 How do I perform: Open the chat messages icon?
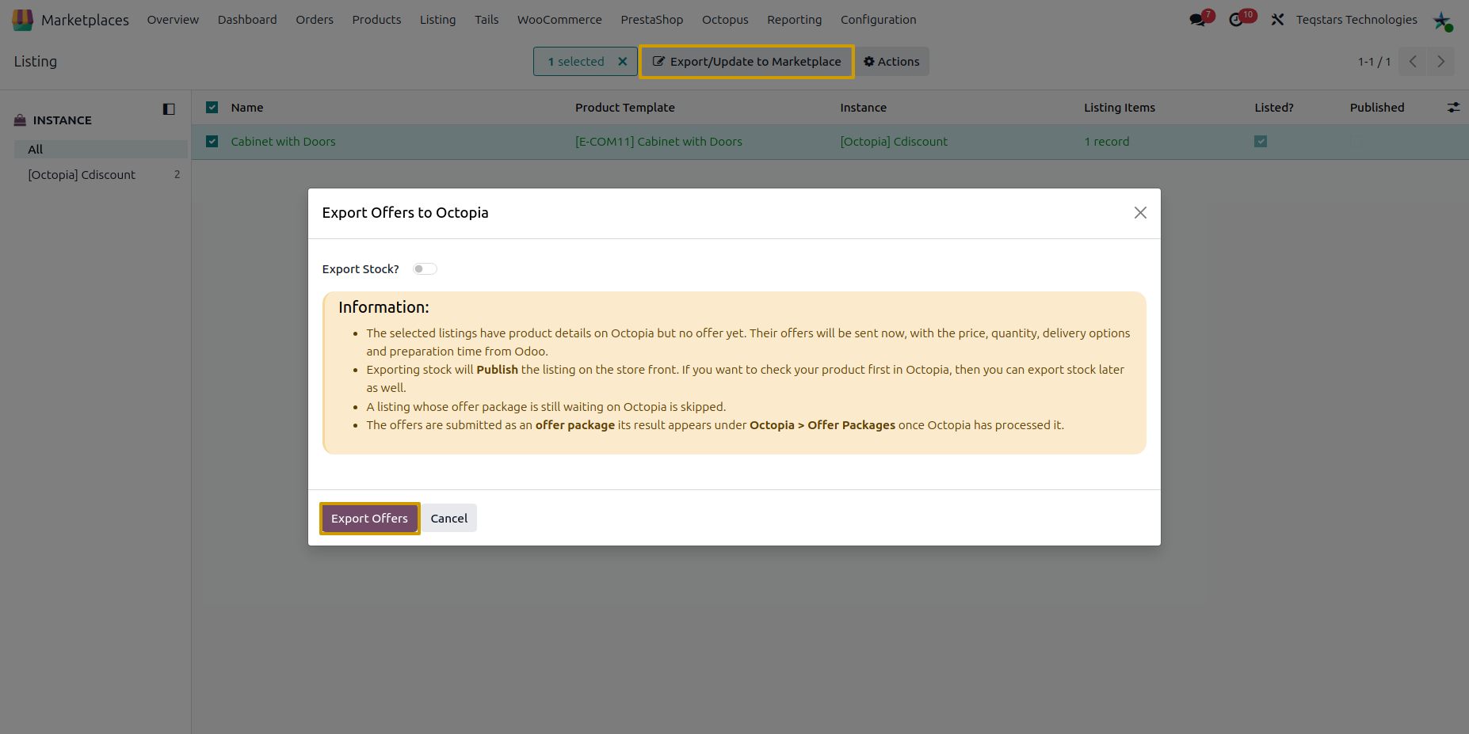[1198, 19]
